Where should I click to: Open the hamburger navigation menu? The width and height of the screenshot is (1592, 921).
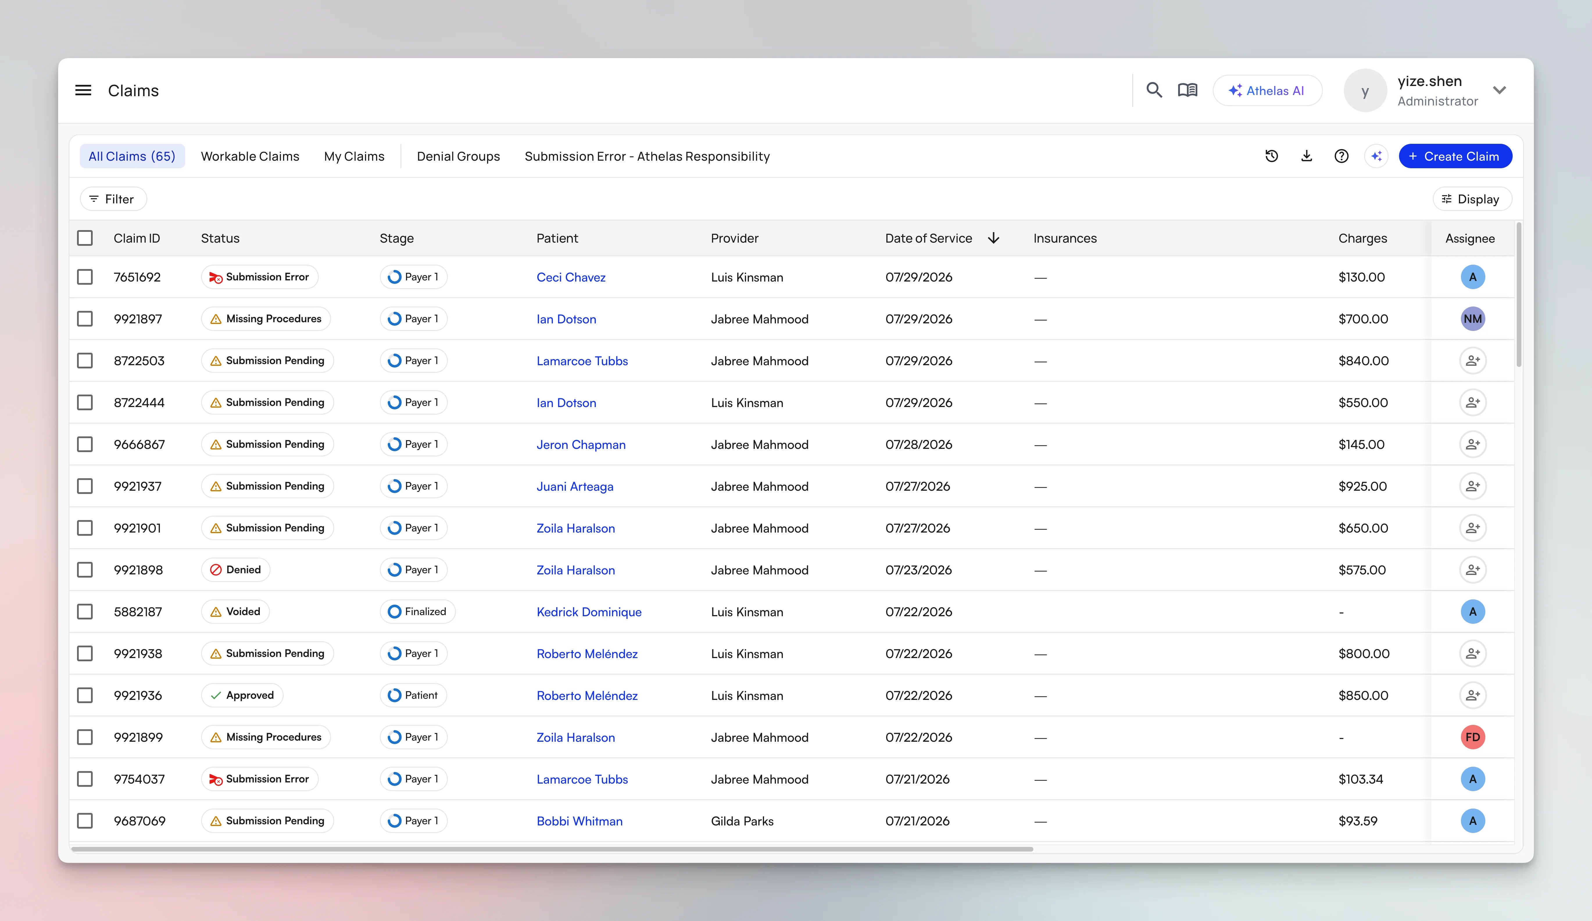coord(83,90)
